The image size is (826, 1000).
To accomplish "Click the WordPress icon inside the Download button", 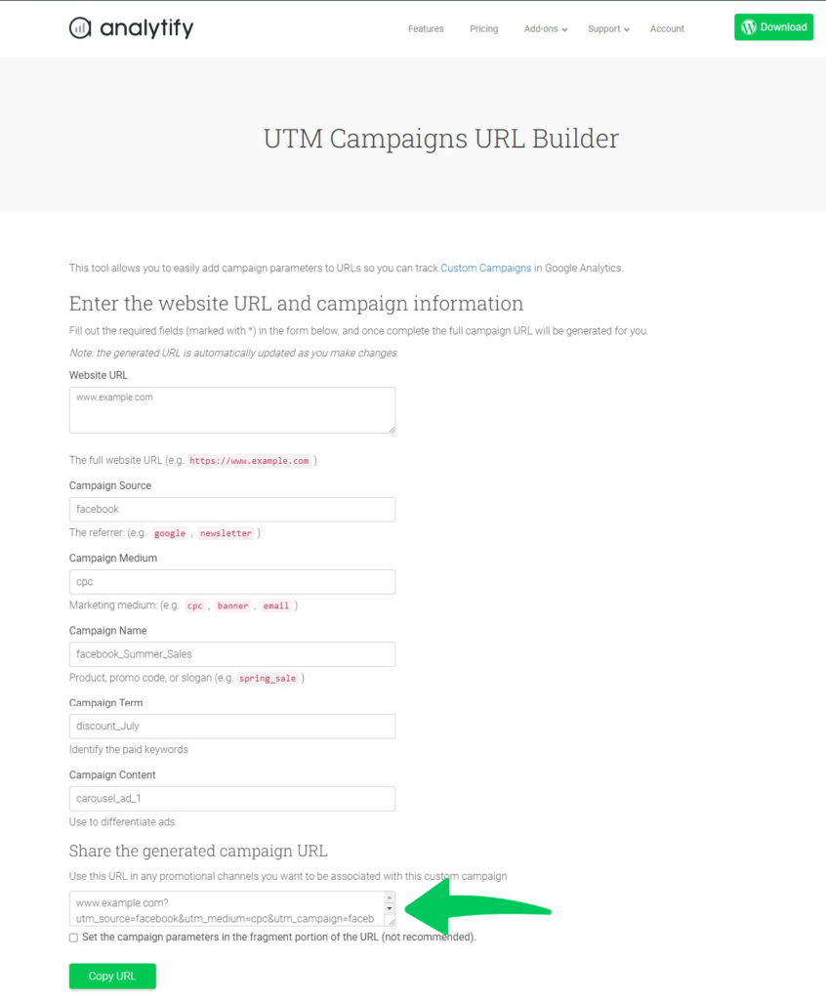I will (749, 27).
